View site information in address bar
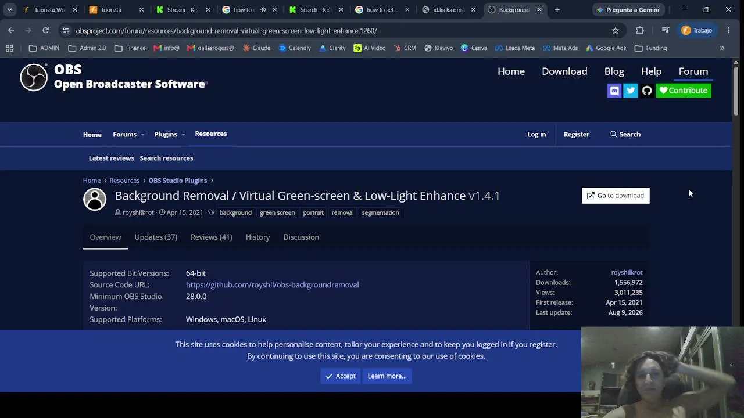This screenshot has height=418, width=744. coord(66,30)
